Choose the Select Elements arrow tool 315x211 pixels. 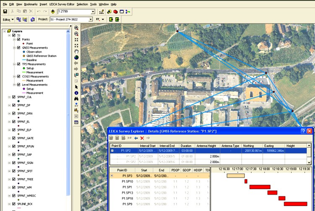point(76,87)
